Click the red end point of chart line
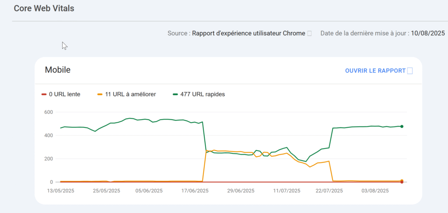 click(x=402, y=182)
